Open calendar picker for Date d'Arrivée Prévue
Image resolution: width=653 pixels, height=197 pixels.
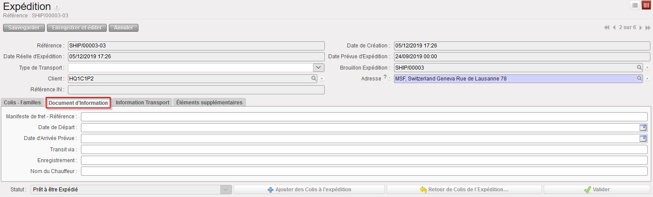point(643,138)
